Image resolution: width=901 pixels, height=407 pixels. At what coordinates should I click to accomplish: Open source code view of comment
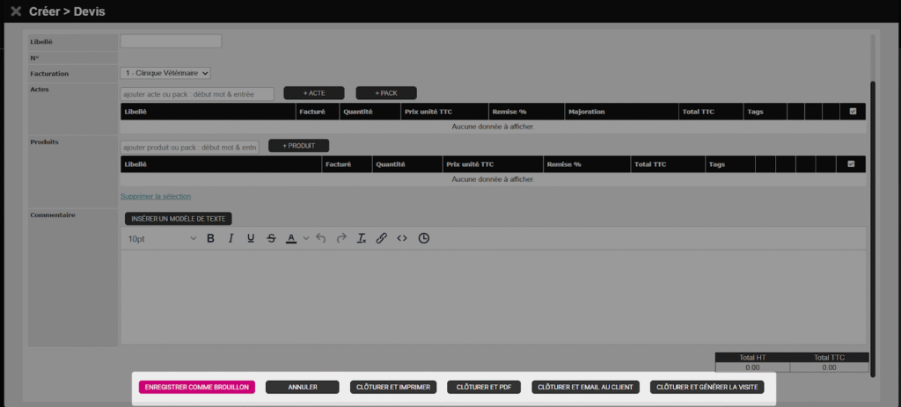(402, 238)
